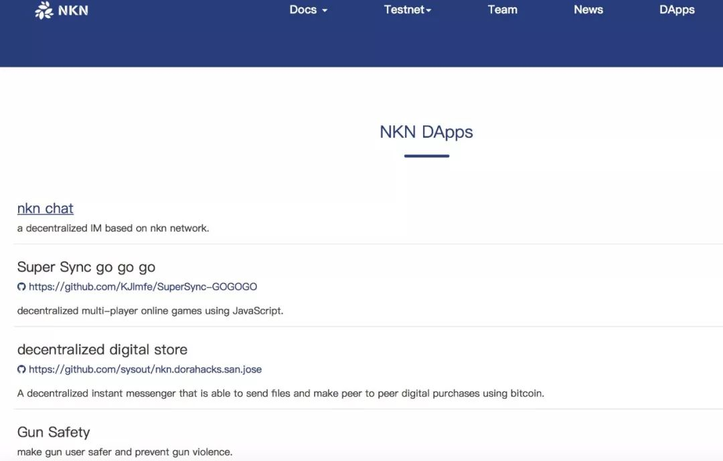Open the nkn chat link
Image resolution: width=723 pixels, height=461 pixels.
click(46, 208)
